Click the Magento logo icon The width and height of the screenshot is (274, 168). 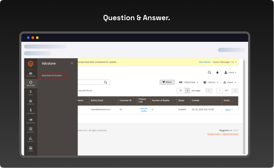[30, 64]
